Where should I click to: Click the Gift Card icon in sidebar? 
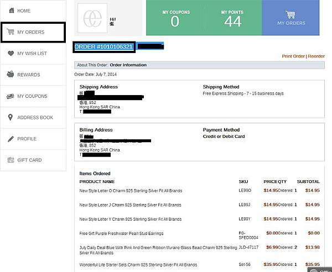11,160
